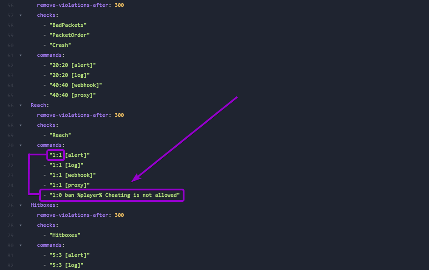Click the boxed "1:1" token on line 71
This screenshot has height=270, width=429.
coord(55,155)
